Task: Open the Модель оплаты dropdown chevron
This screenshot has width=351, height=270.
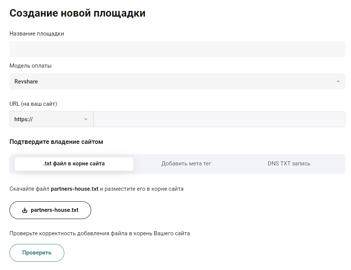Action: (x=338, y=81)
